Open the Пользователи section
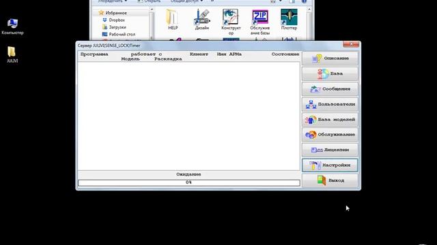Screen dimensions: 437x245 click(x=330, y=104)
